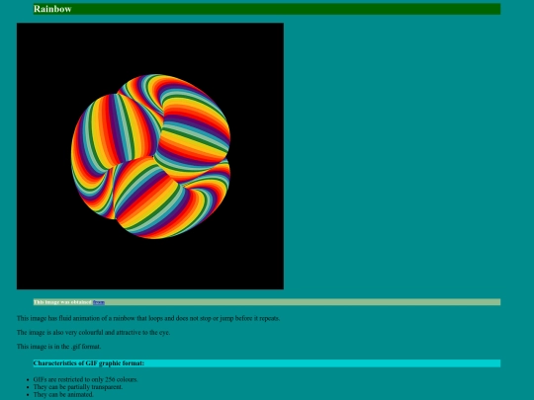Click the rainbow animated GIF image
The image size is (534, 400).
click(x=150, y=156)
